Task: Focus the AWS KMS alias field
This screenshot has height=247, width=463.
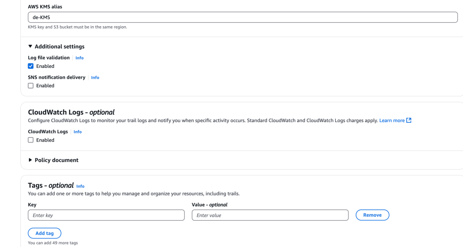Action: coord(242,17)
